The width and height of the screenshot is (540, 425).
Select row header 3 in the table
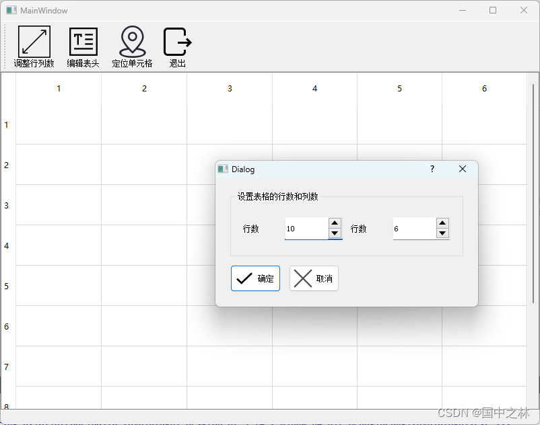8,205
